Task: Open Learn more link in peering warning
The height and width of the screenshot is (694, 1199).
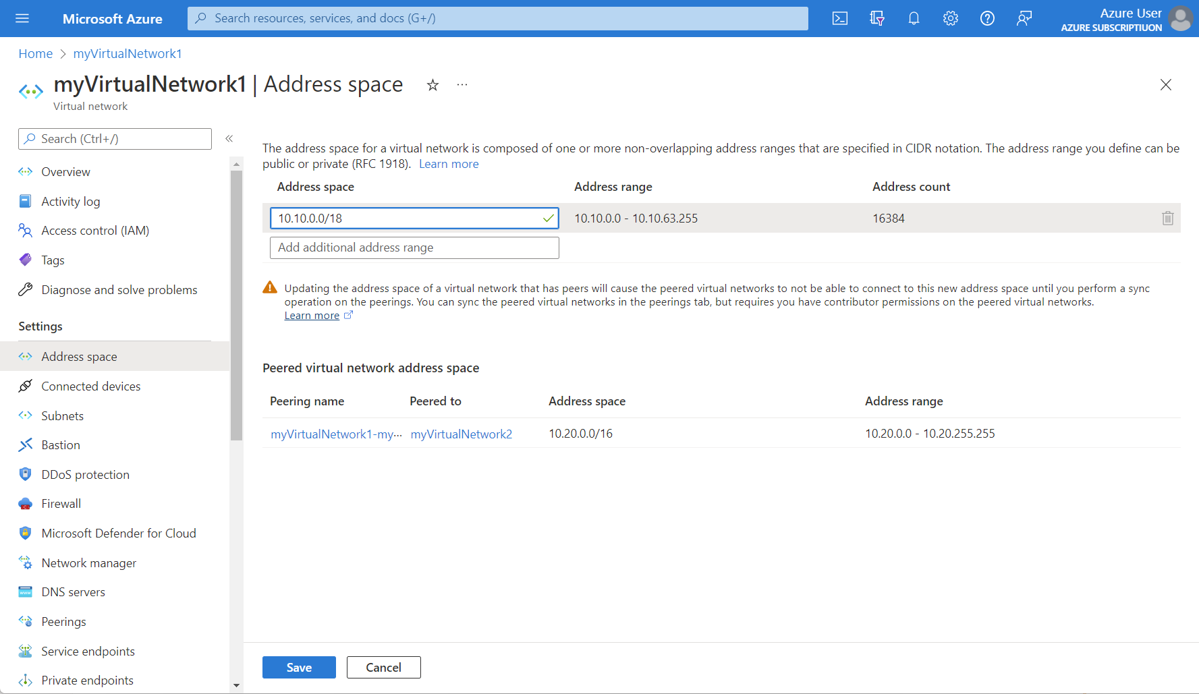Action: (312, 316)
